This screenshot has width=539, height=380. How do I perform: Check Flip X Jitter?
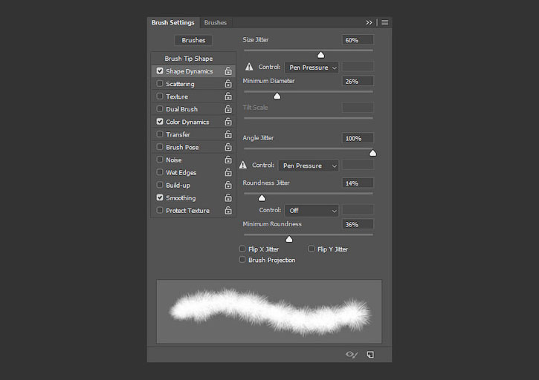click(242, 249)
